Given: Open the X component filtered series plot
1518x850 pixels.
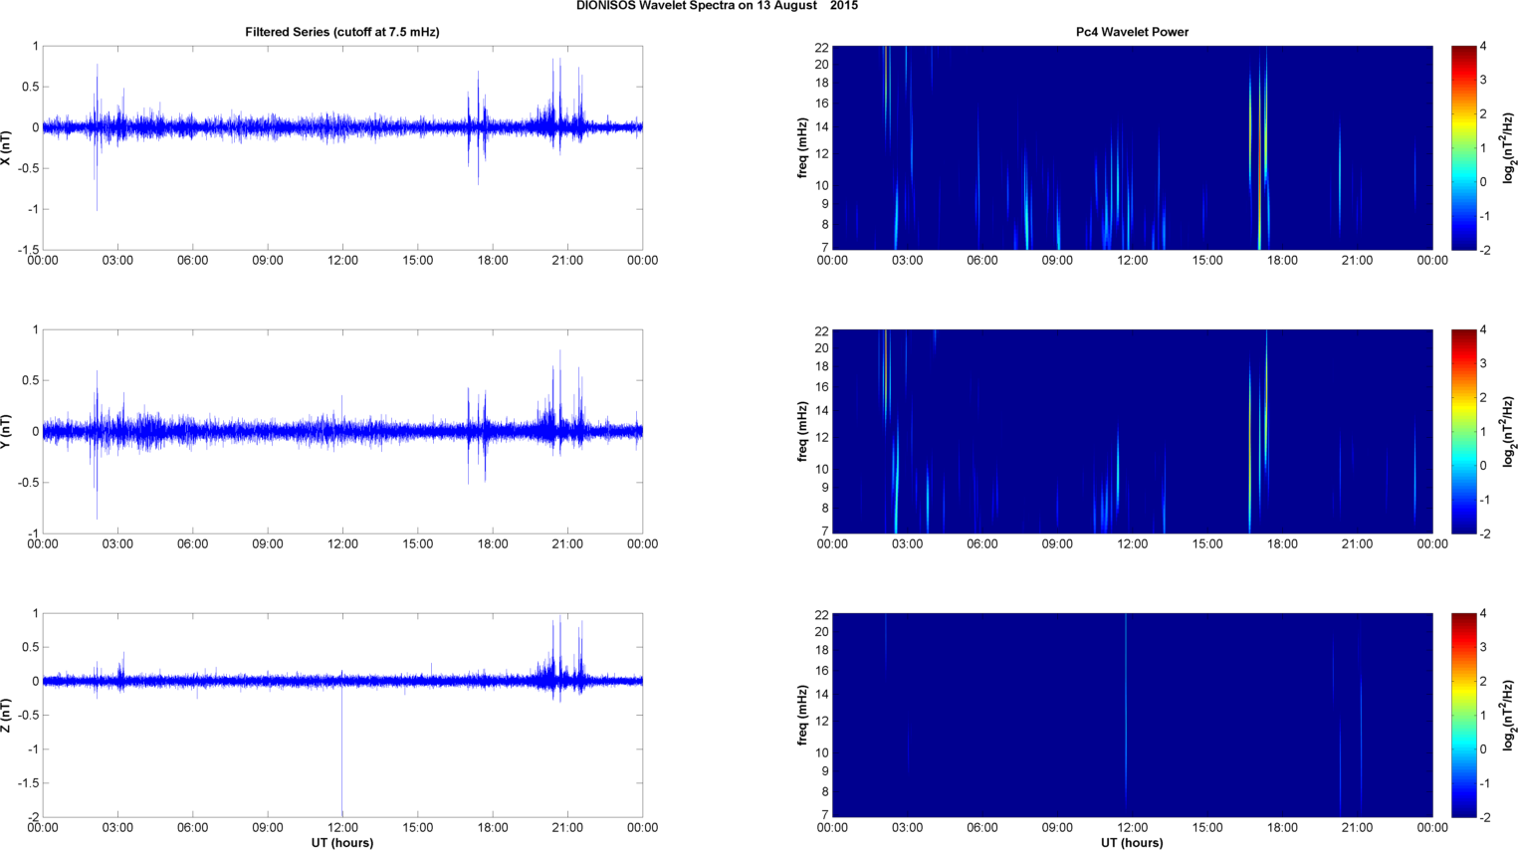Looking at the screenshot, I should [342, 147].
